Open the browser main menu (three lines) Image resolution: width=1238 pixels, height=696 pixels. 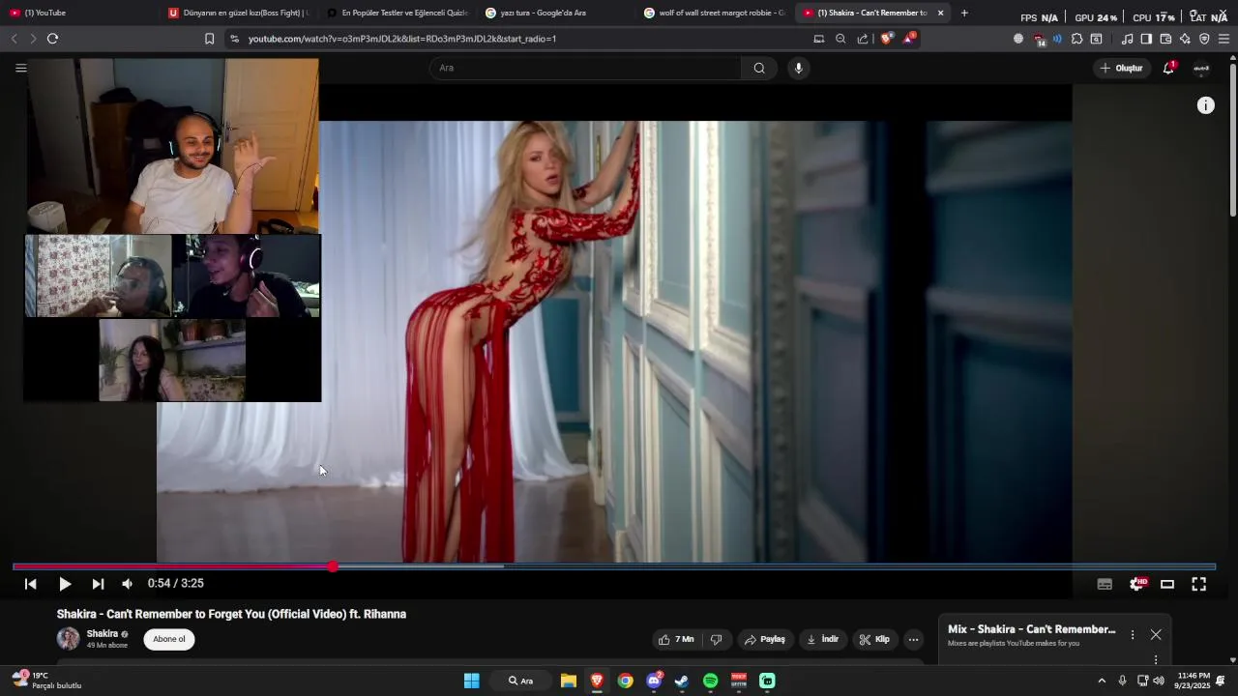coord(1223,39)
